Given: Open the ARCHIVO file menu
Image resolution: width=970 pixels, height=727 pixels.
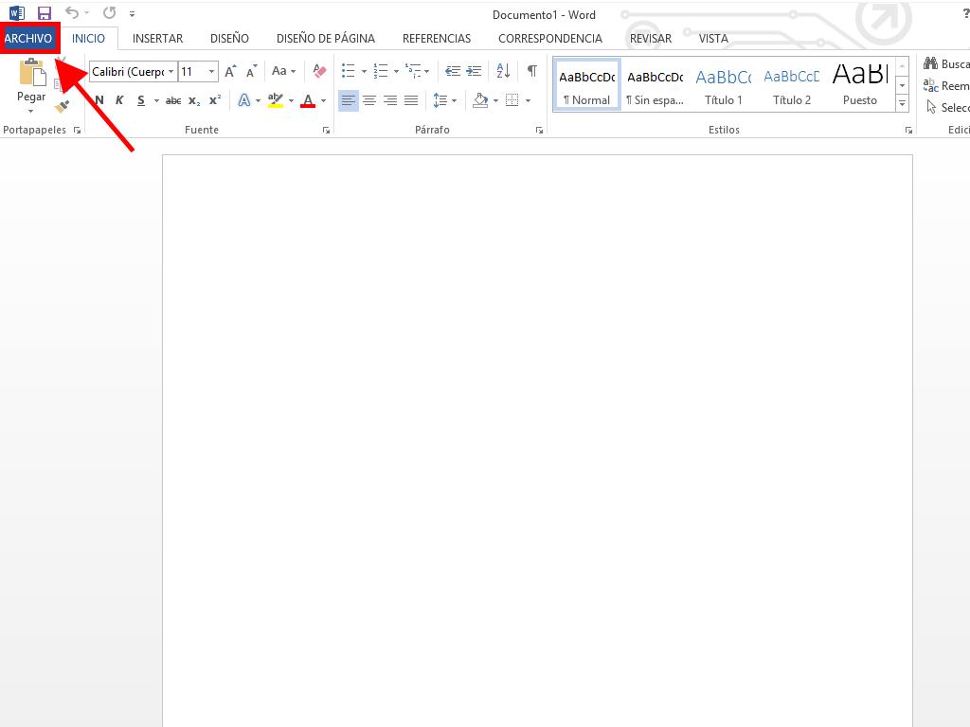Looking at the screenshot, I should coord(28,39).
